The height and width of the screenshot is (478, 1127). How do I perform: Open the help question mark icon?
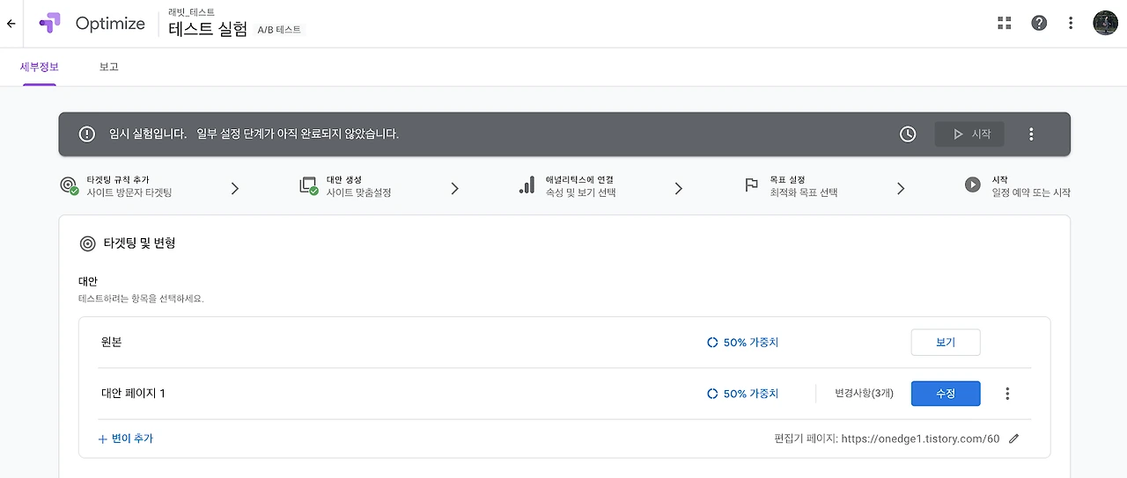[1039, 24]
